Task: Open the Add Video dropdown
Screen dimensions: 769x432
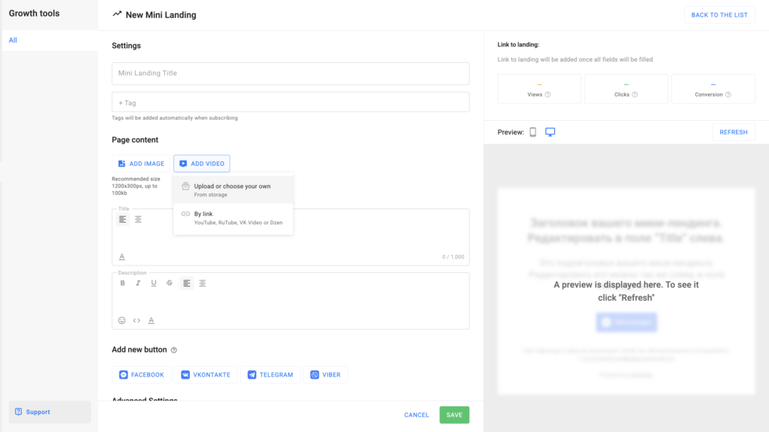Action: coord(201,163)
